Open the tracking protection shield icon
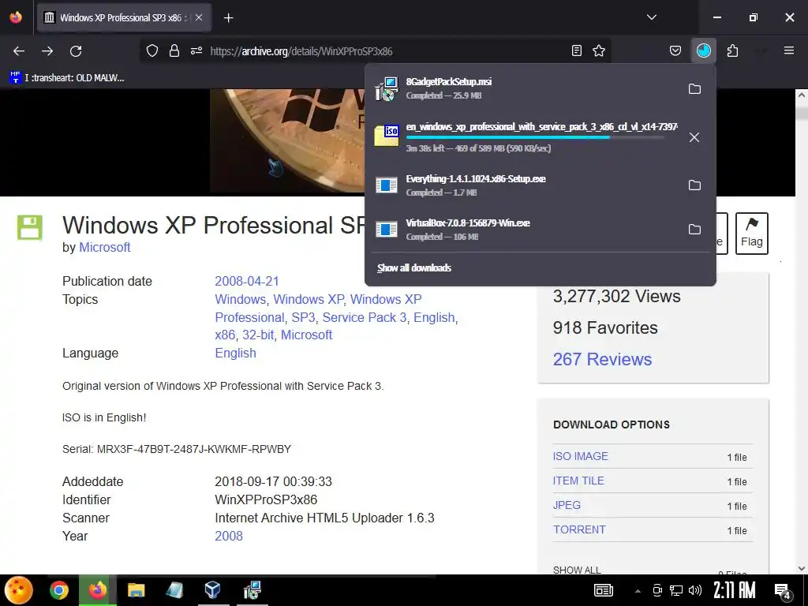Image resolution: width=808 pixels, height=606 pixels. point(152,51)
